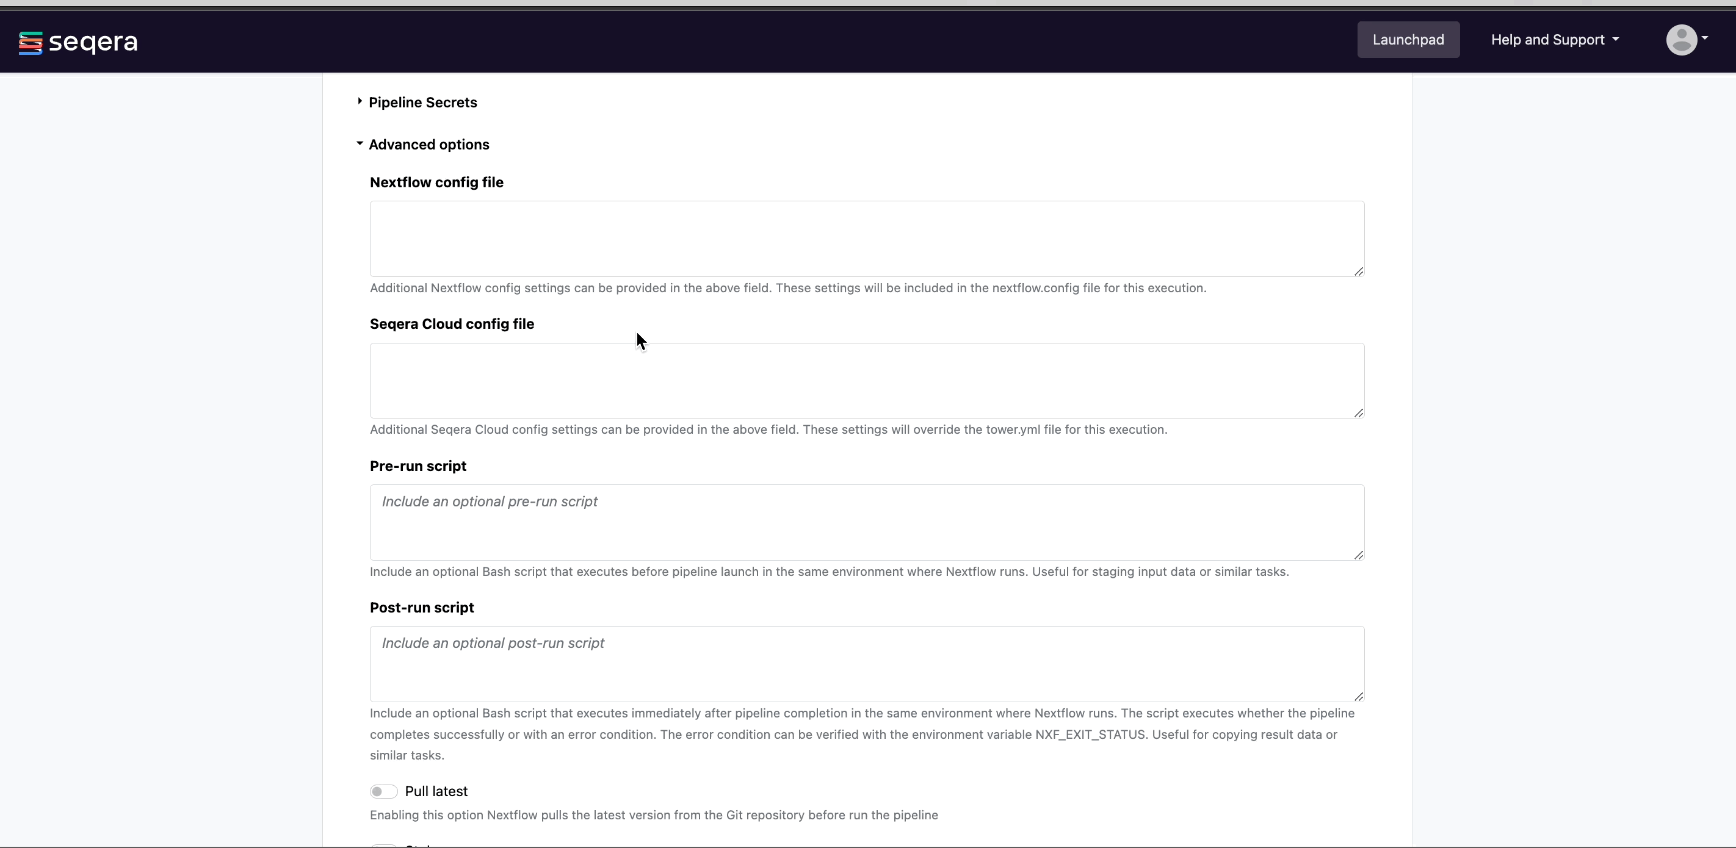Click the Pre-run script resize handle
Image resolution: width=1736 pixels, height=848 pixels.
click(1358, 555)
